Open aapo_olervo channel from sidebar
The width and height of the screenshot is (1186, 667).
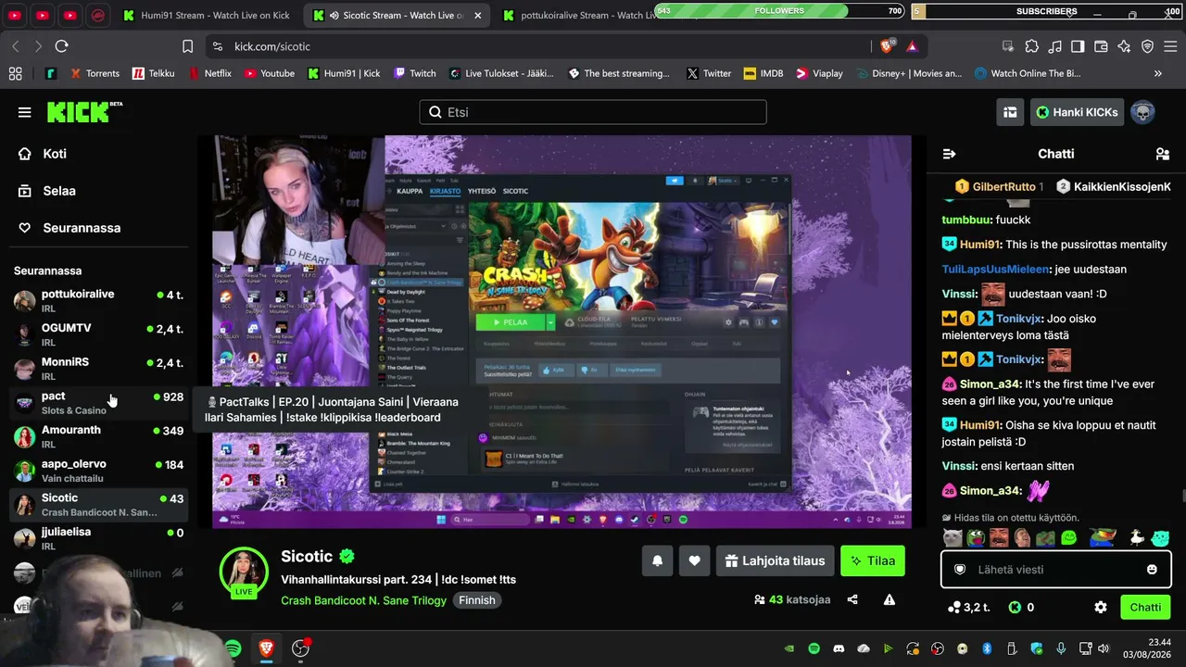[x=99, y=471]
